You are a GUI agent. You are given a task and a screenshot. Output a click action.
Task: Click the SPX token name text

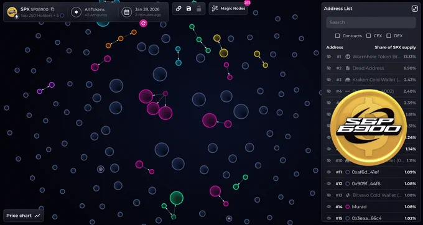click(x=25, y=9)
